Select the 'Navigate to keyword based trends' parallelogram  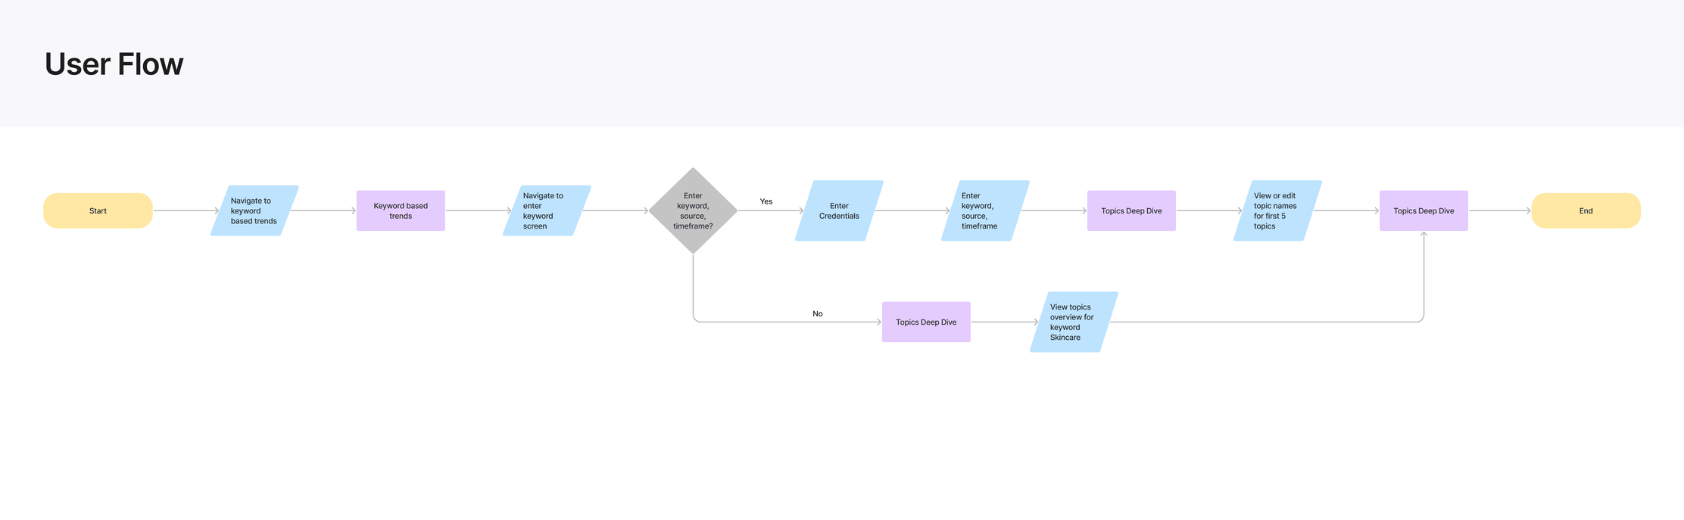click(x=254, y=210)
